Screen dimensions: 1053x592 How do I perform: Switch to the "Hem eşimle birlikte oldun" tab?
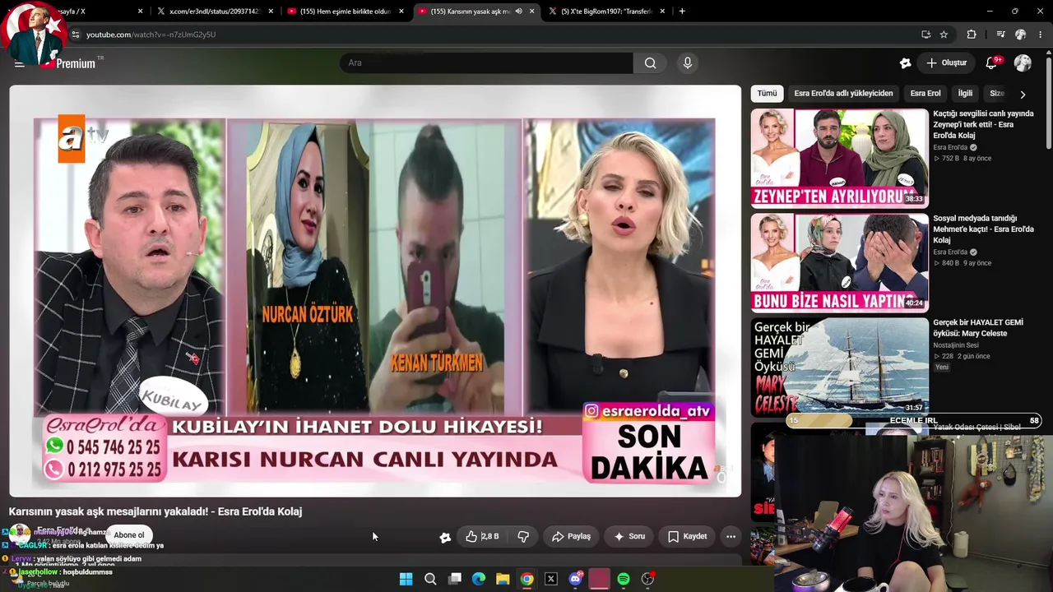(344, 12)
